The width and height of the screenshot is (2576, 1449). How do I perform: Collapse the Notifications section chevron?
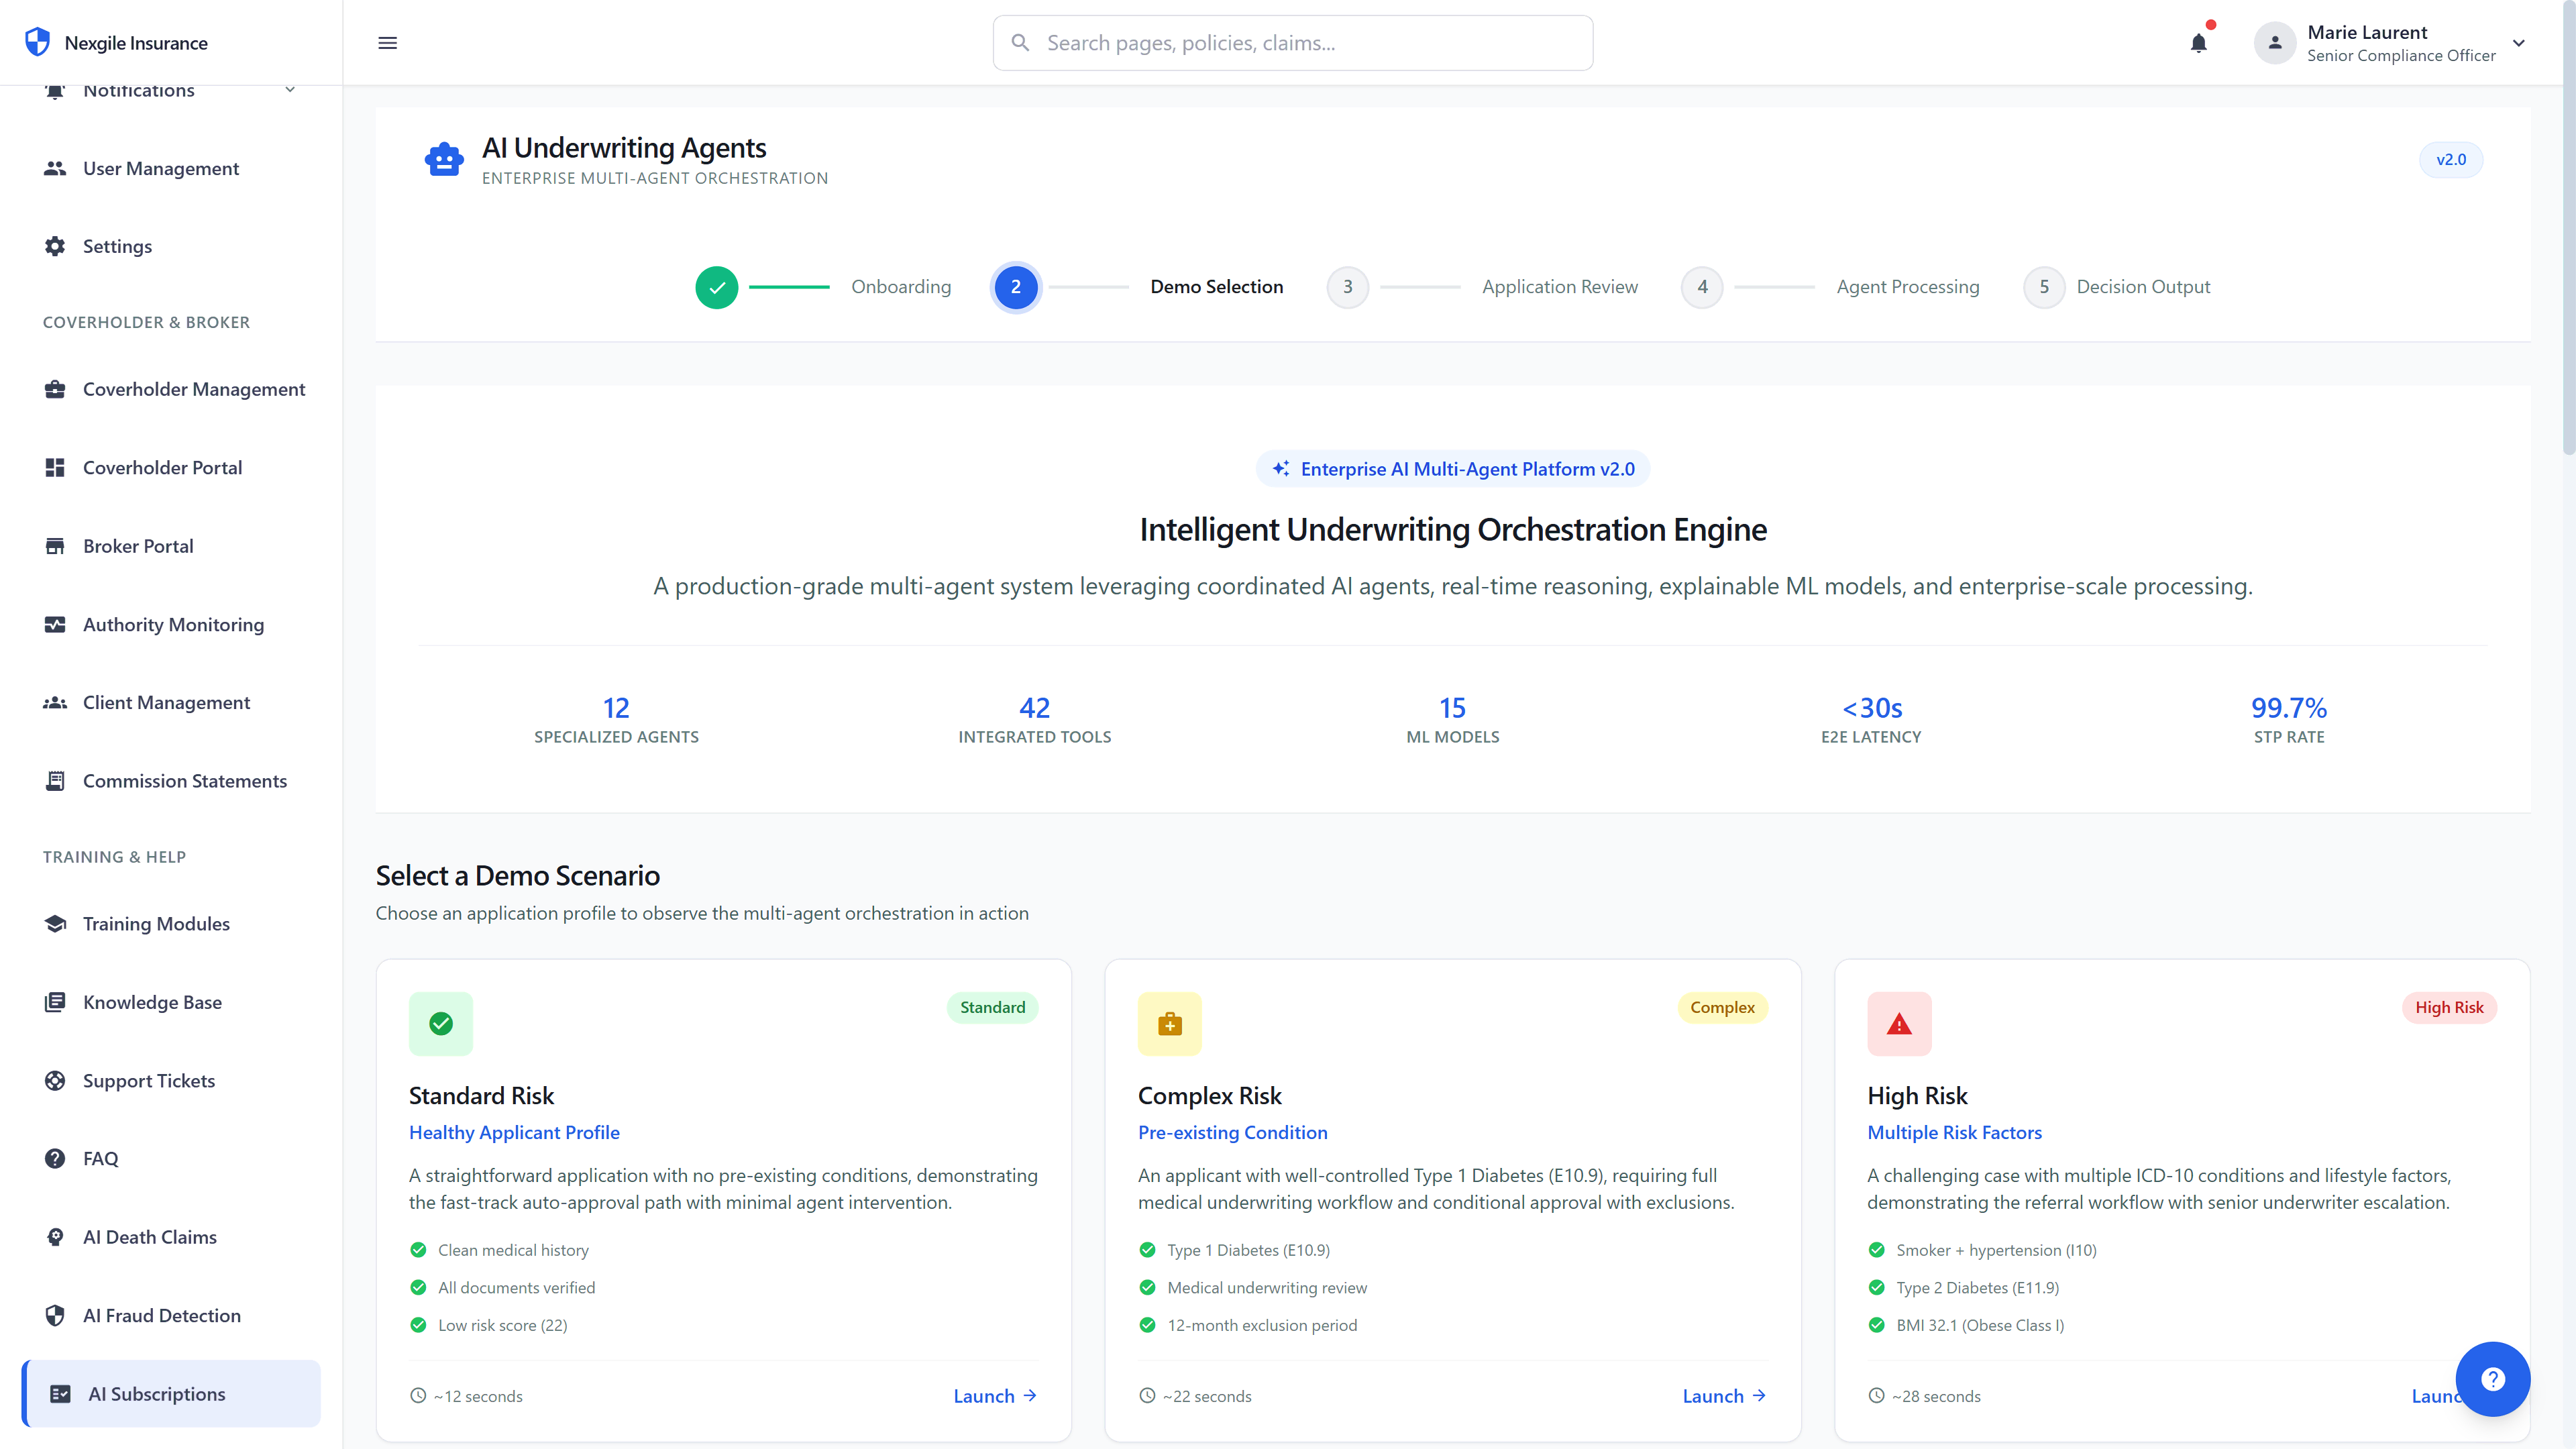(x=290, y=89)
